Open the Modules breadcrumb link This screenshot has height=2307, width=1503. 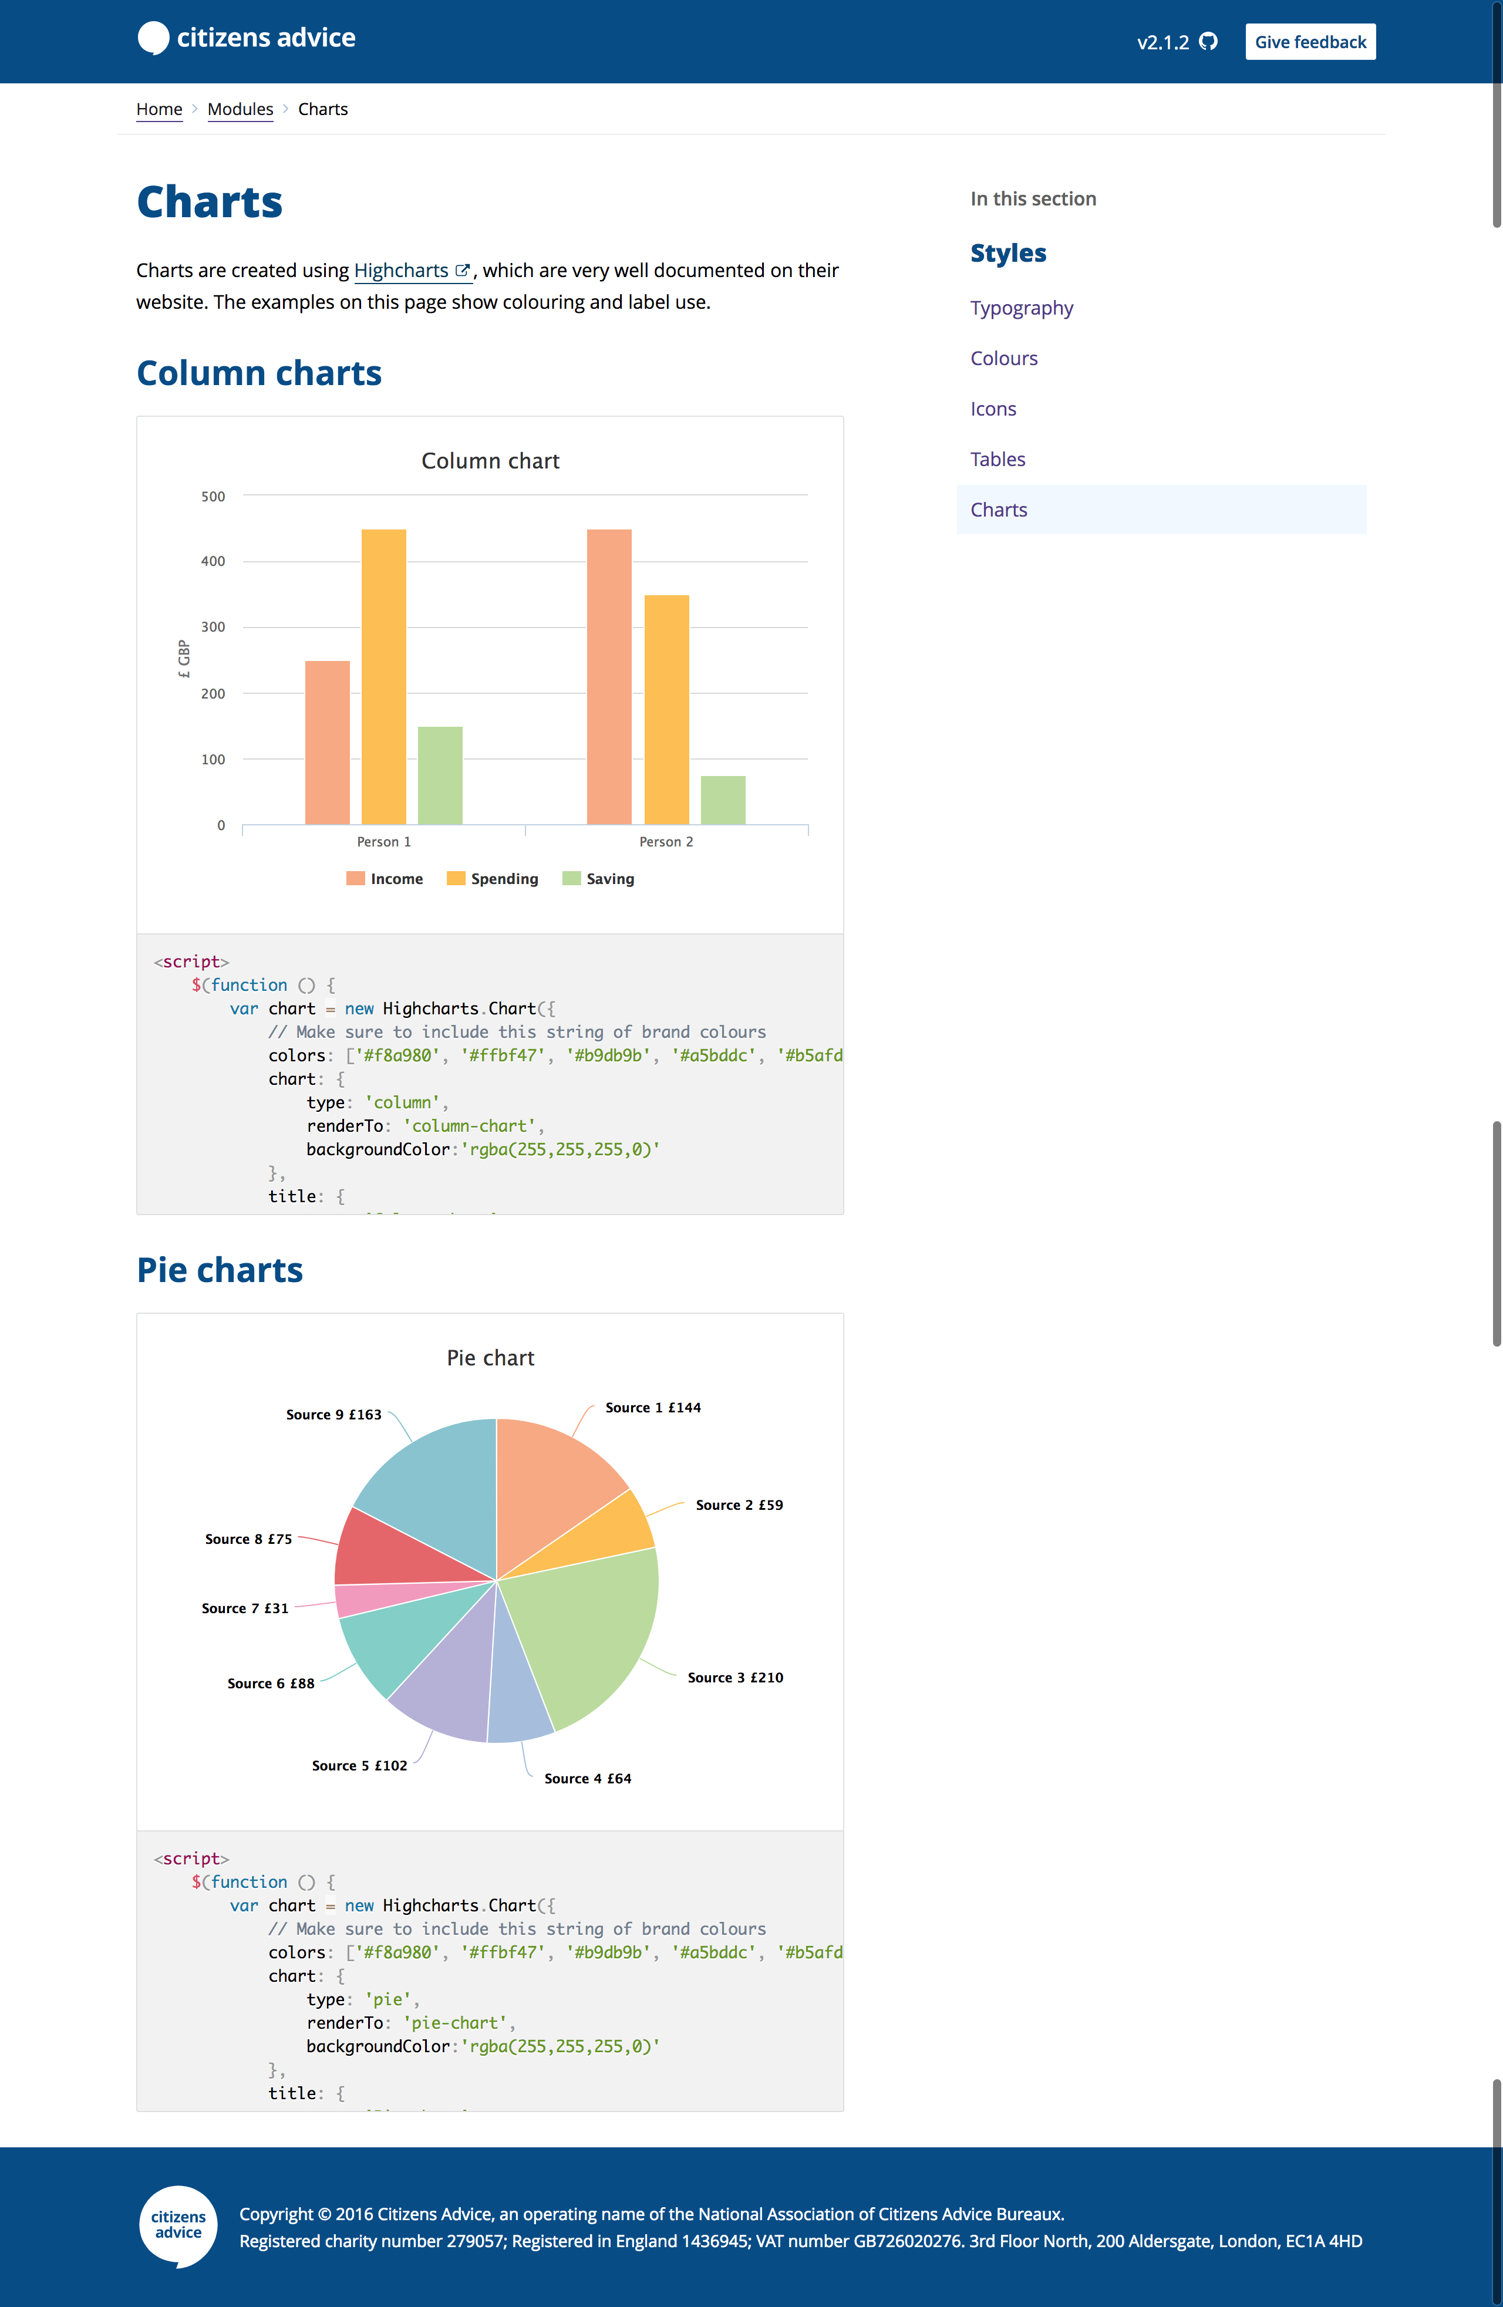point(240,110)
